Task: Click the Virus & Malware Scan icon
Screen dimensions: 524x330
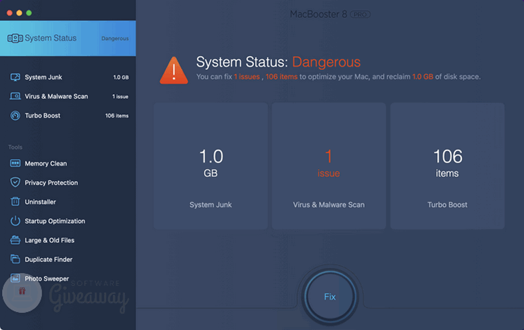Action: pos(15,96)
